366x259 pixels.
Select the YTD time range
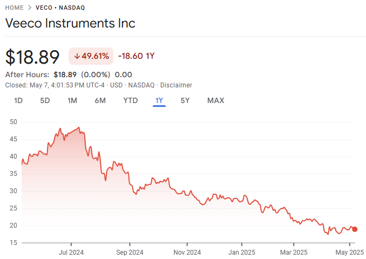click(x=130, y=100)
